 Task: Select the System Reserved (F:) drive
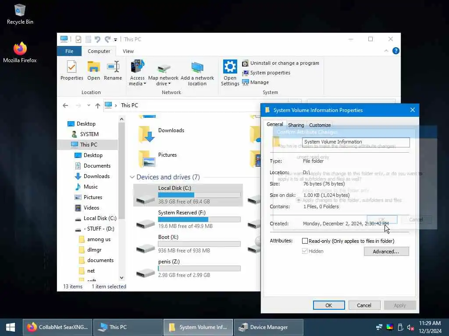(x=188, y=220)
